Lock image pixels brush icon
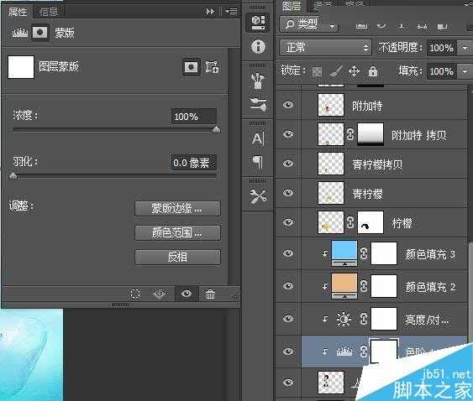This screenshot has width=473, height=401. coord(335,71)
